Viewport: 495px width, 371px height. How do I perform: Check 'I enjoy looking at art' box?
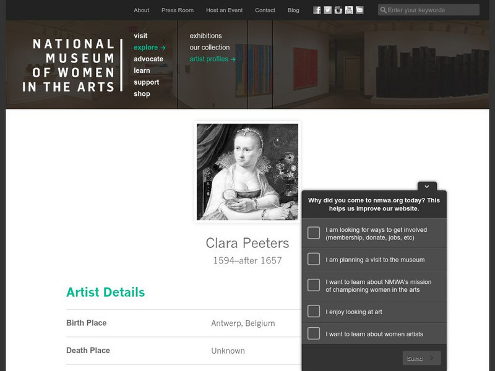click(314, 311)
